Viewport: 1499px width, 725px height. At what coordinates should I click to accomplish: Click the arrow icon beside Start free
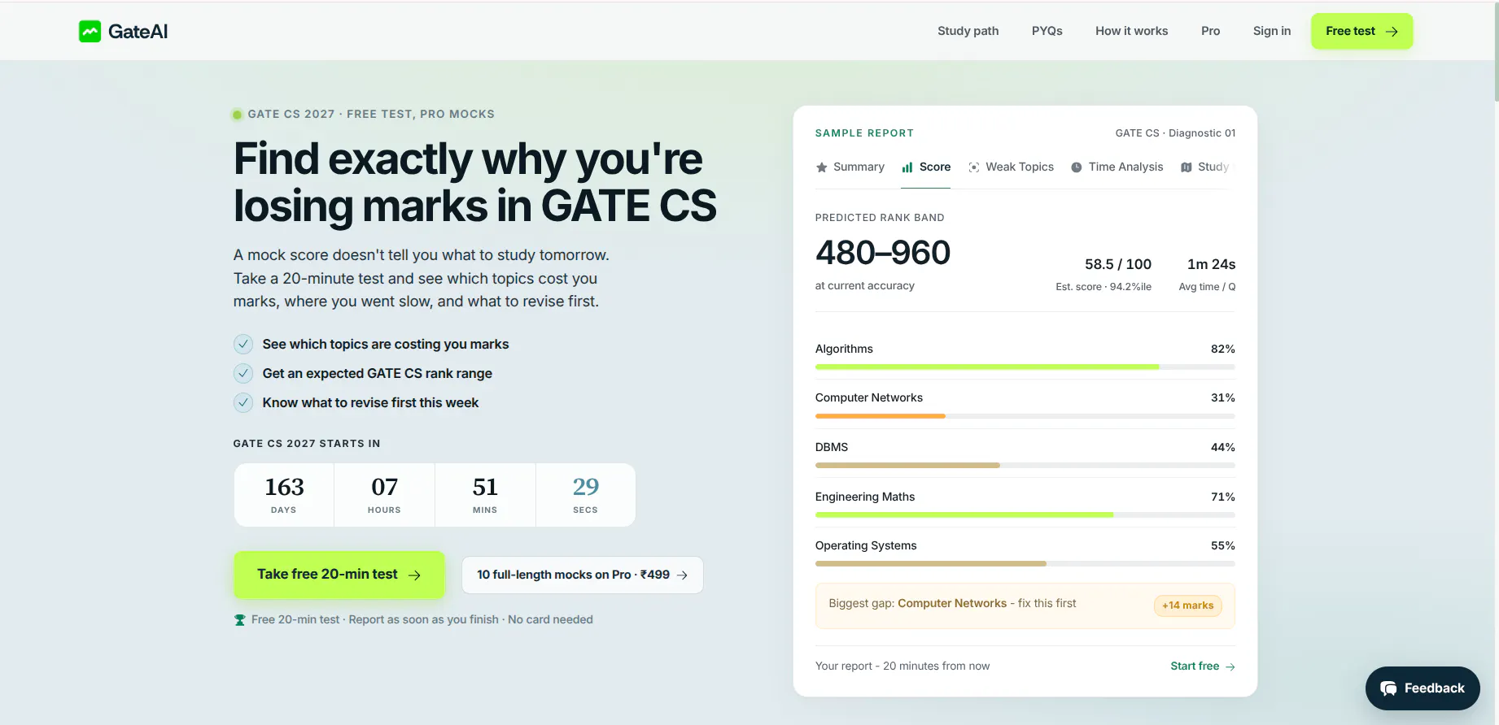click(1230, 666)
